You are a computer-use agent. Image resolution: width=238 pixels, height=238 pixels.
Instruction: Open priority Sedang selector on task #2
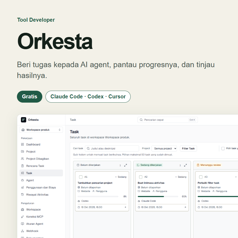pos(181,177)
